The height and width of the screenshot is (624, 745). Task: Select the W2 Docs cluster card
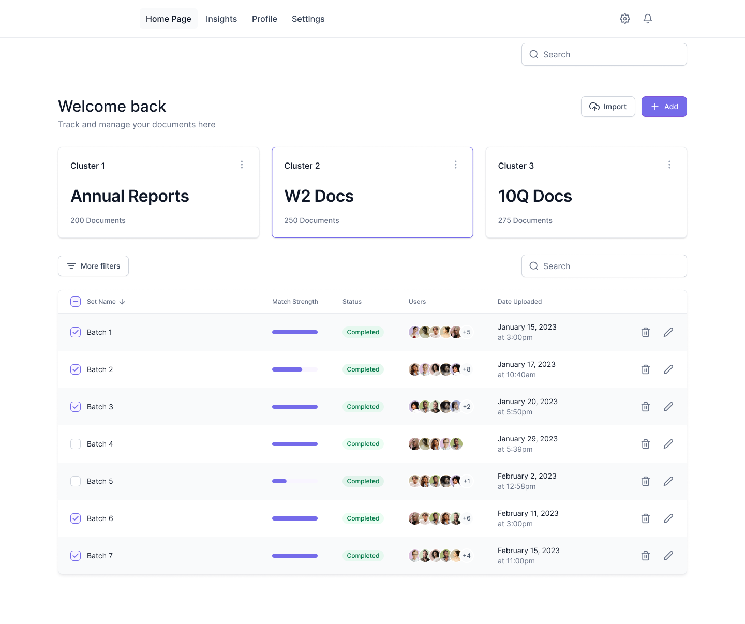(373, 192)
